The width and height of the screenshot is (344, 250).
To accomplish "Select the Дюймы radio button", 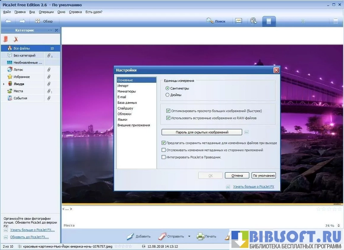I will click(167, 95).
